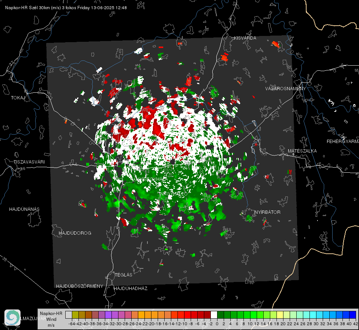Click the NAGYKÁLLÓ label over the radar echoes
The height and width of the screenshot is (330, 359).
click(173, 194)
